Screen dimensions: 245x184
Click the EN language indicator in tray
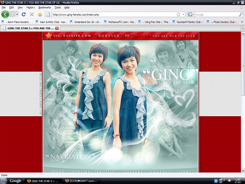[216, 181]
